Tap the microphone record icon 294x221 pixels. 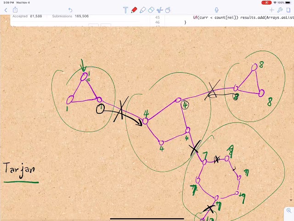tap(216, 10)
